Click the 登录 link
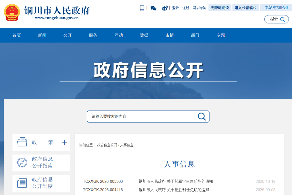This screenshot has height=195, width=292. (x=175, y=8)
